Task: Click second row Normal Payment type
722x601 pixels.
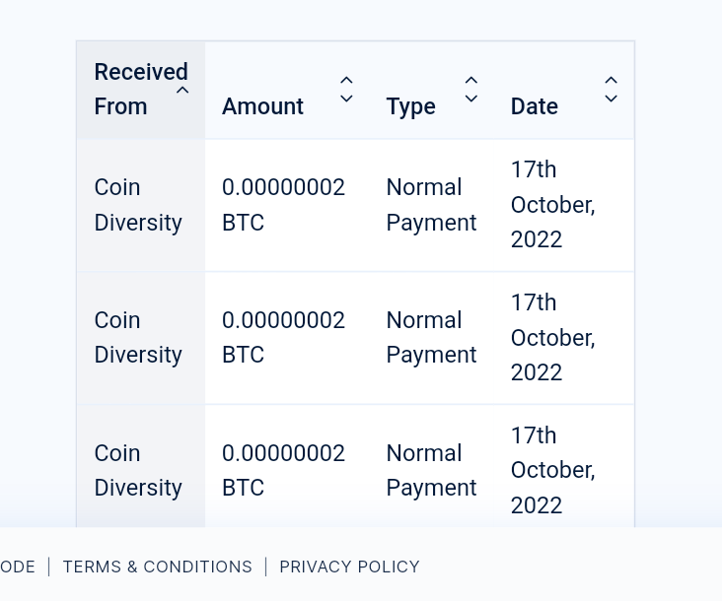Action: [431, 338]
